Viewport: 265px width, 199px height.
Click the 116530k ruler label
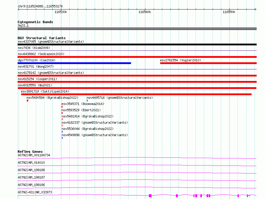click(61, 12)
